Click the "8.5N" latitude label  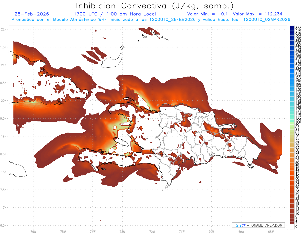(x=4, y=154)
